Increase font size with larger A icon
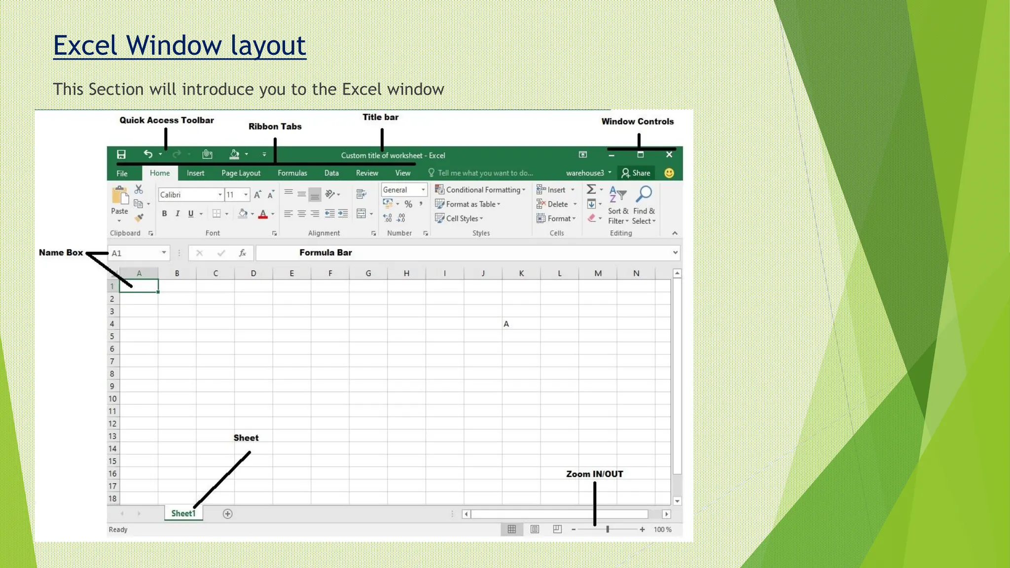1010x568 pixels. 257,195
